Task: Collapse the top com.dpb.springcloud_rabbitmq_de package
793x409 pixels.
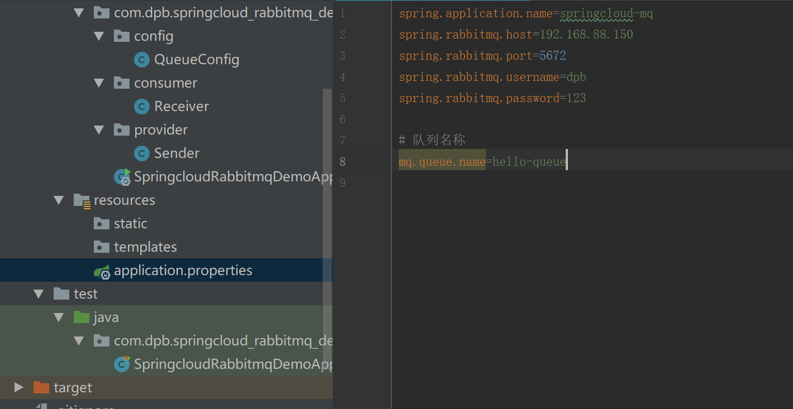Action: 79,13
